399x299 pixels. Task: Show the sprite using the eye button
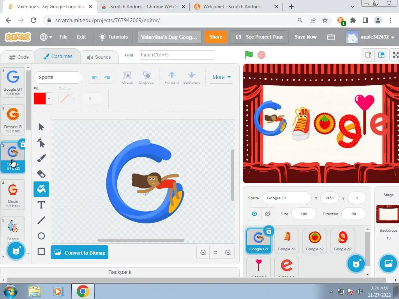tap(254, 214)
